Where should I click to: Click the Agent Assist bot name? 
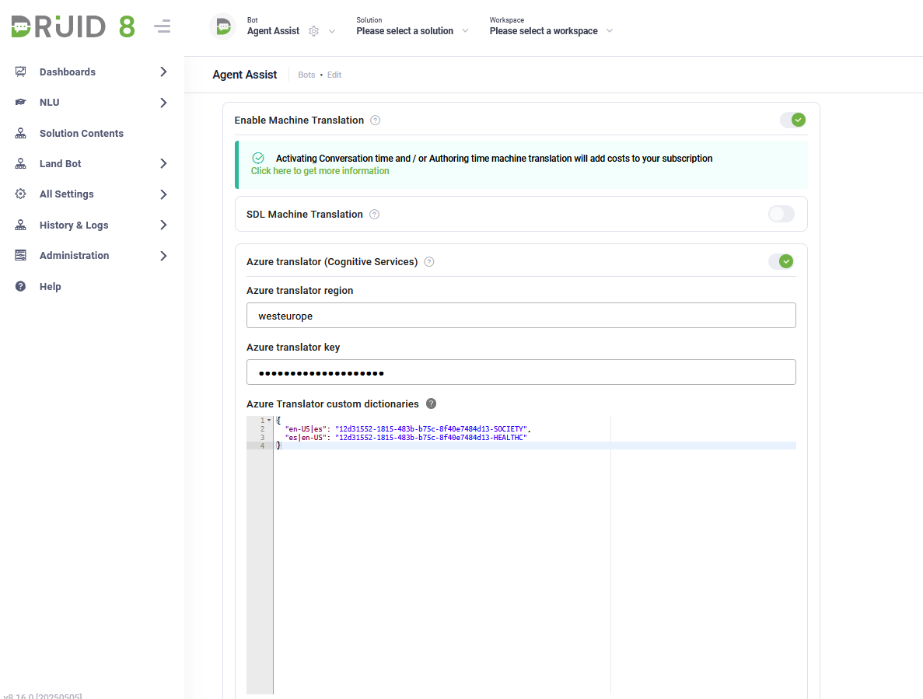273,31
